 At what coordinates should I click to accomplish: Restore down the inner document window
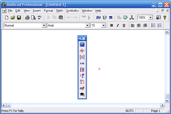point(163,11)
